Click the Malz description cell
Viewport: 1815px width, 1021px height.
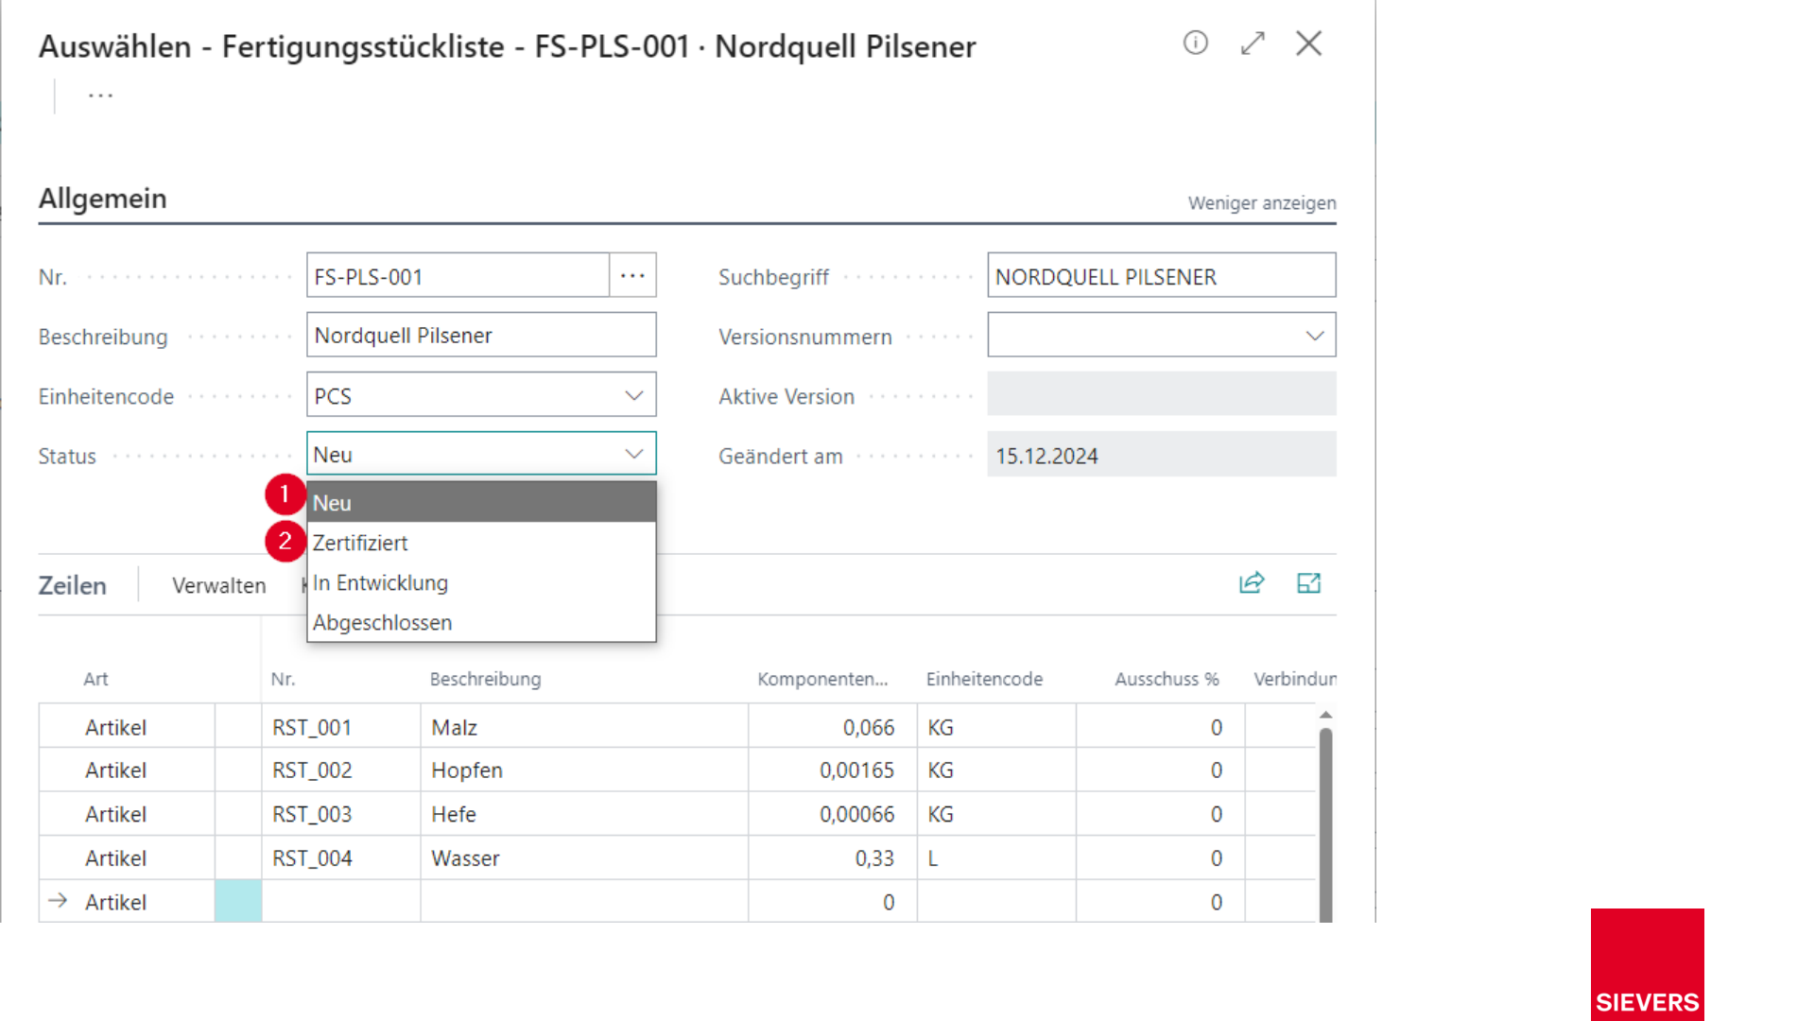point(584,726)
